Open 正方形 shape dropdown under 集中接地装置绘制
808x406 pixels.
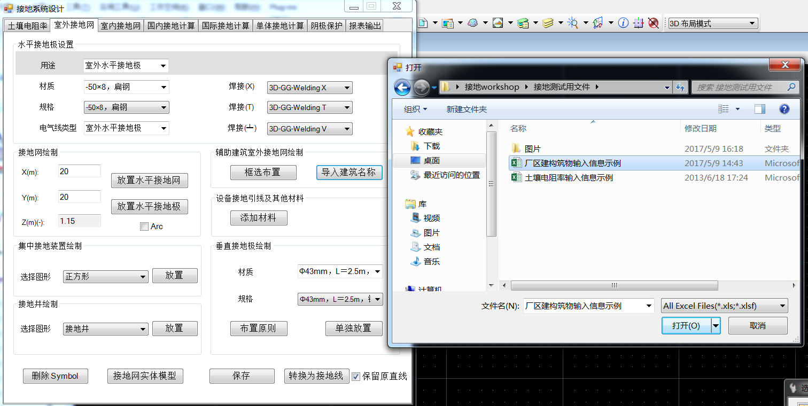coord(106,277)
